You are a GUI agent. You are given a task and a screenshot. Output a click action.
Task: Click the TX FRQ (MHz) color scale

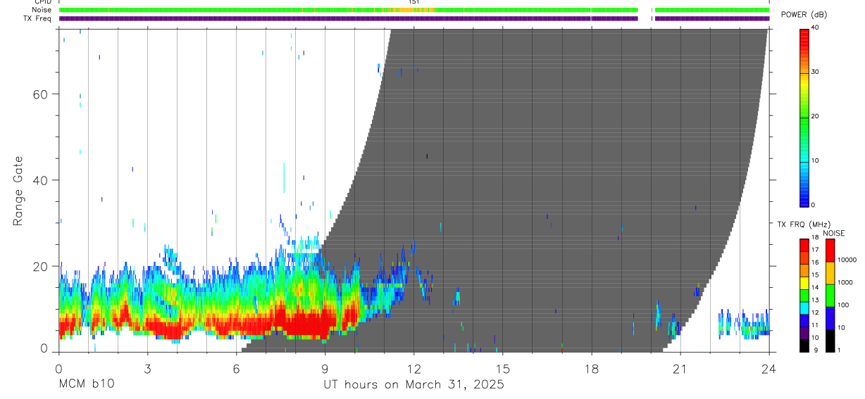[x=804, y=296]
